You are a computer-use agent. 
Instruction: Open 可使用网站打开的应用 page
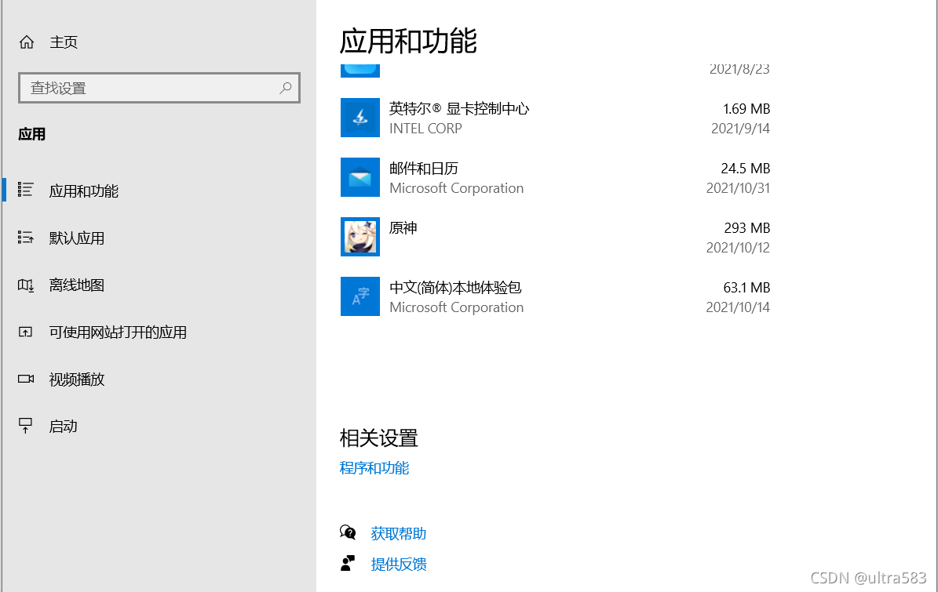point(119,332)
